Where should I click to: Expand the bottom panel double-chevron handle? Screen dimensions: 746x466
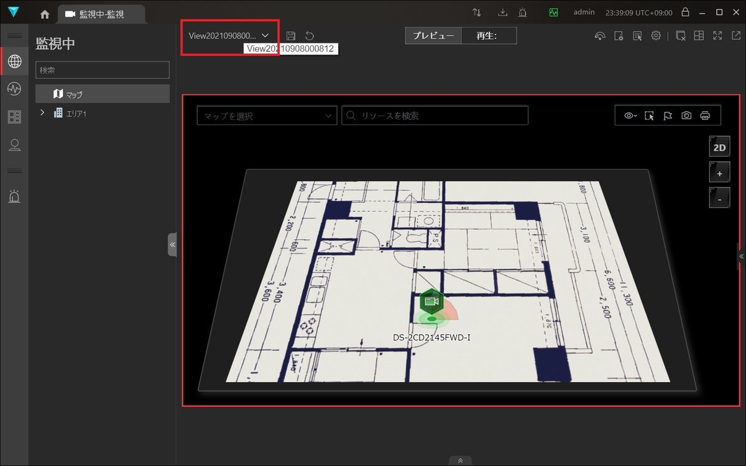(460, 460)
